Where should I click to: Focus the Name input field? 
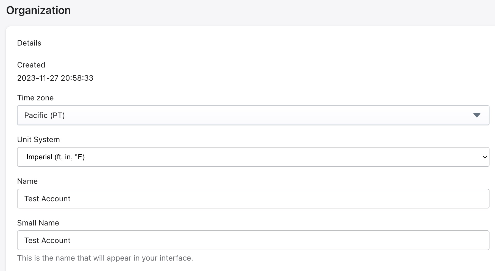pyautogui.click(x=253, y=199)
